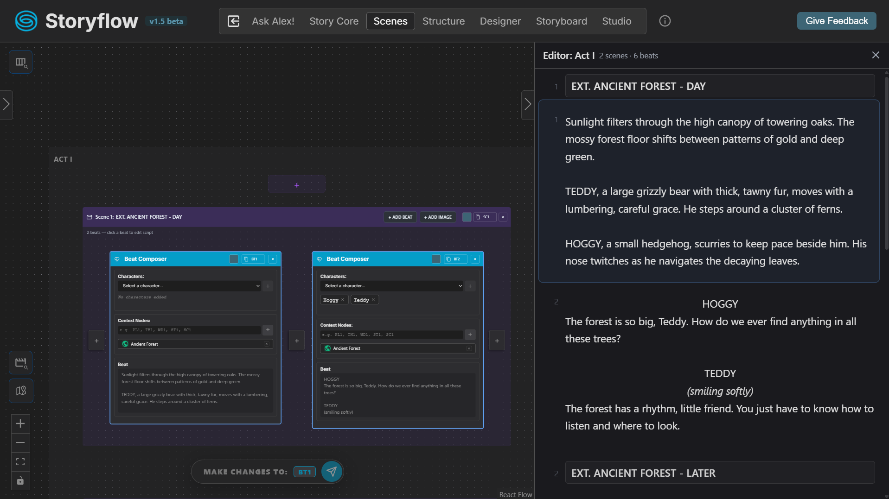This screenshot has width=889, height=499.
Task: Remove Ancient Forest node from BT2 beat
Action: click(x=469, y=348)
